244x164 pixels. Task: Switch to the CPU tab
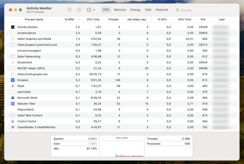pos(106,10)
